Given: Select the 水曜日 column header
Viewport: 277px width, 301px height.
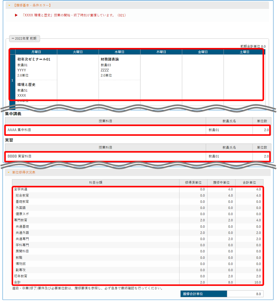Looking at the screenshot, I should pyautogui.click(x=119, y=52).
